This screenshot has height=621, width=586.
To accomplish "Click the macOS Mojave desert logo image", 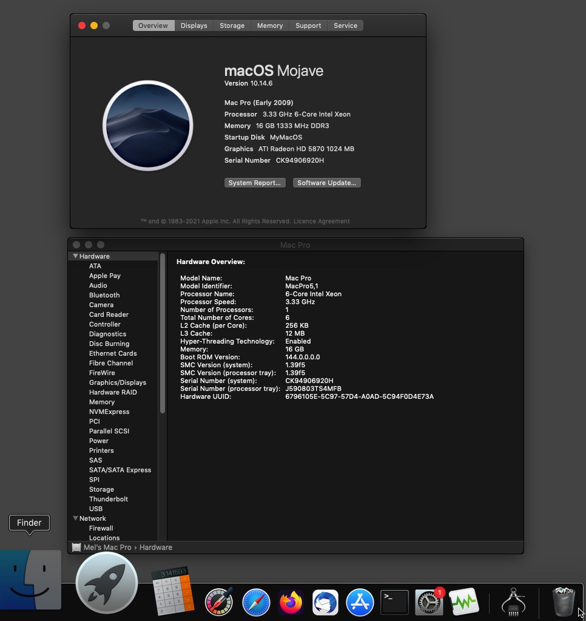I will (x=148, y=126).
